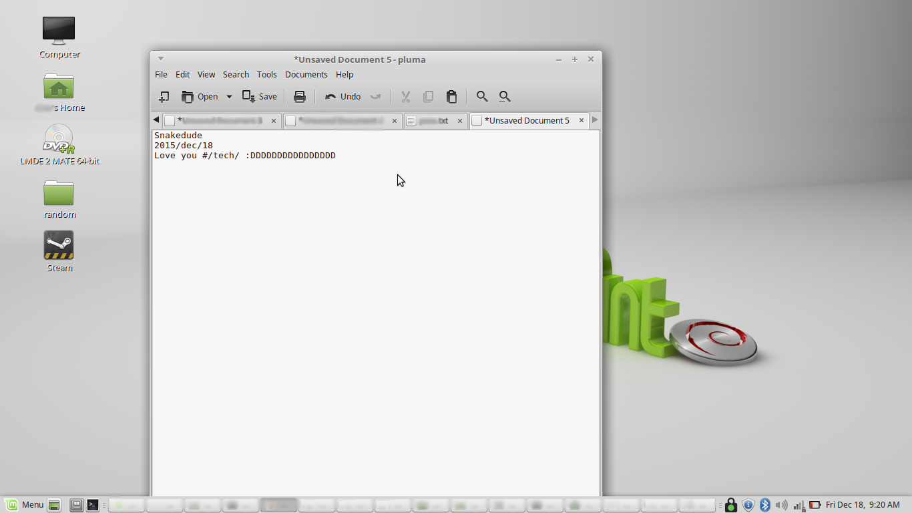912x513 pixels.
Task: Undo the last action
Action: 343,97
